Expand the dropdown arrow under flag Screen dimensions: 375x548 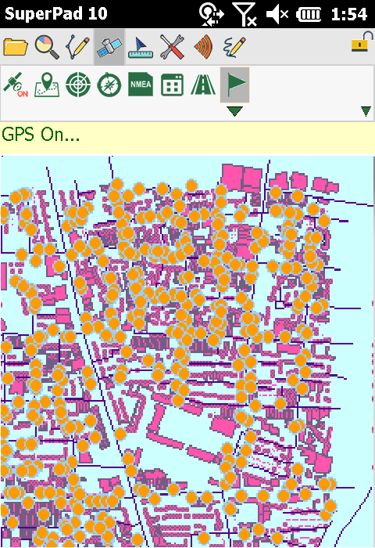point(235,111)
